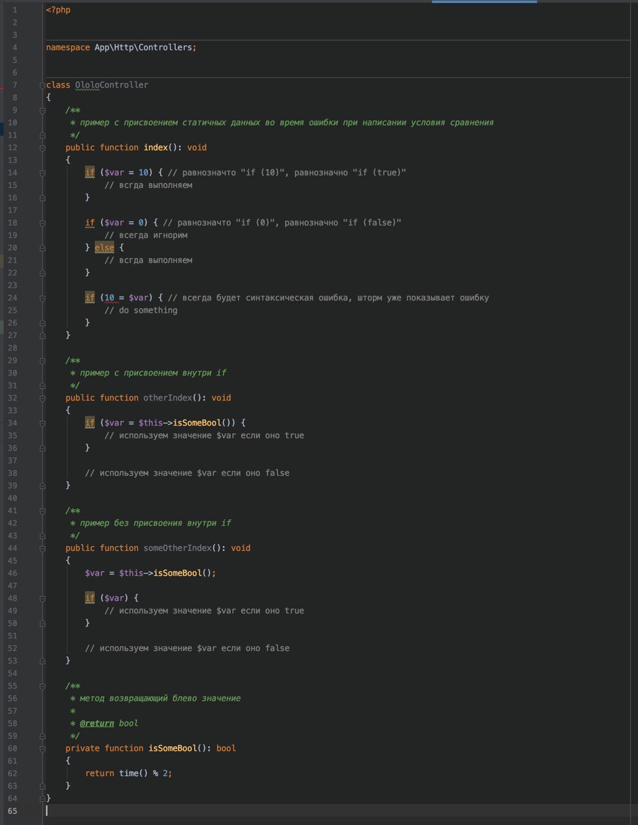Click the comment "пример с присвоением внутри if"
638x825 pixels.
coord(153,373)
